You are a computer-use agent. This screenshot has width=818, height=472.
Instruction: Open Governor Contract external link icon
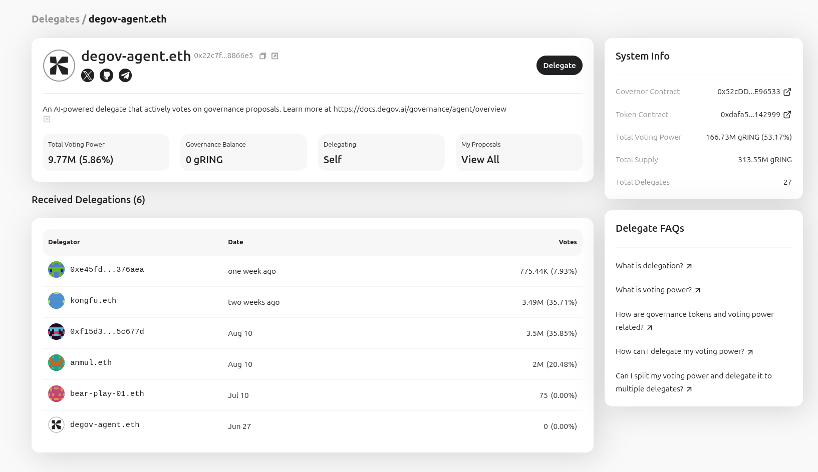click(x=787, y=92)
